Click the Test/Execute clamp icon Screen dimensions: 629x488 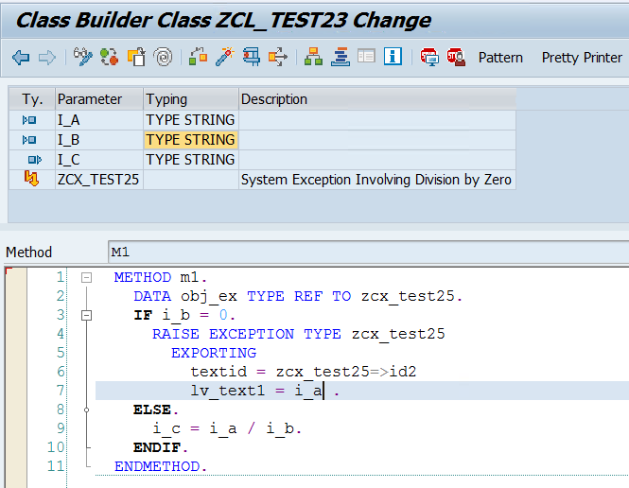tap(252, 57)
